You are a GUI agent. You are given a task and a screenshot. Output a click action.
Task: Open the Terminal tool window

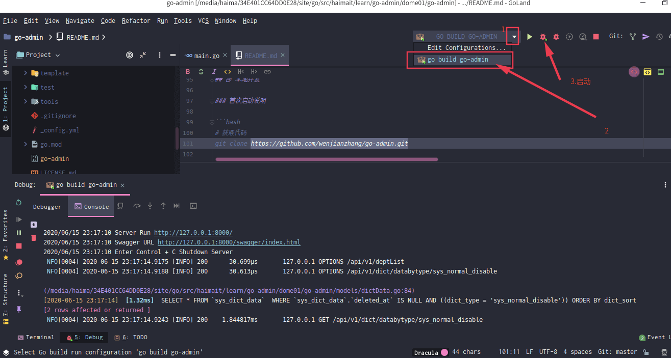pyautogui.click(x=36, y=337)
